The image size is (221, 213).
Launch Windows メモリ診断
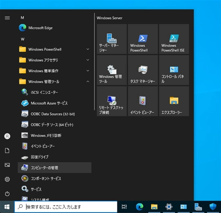(x=55, y=135)
